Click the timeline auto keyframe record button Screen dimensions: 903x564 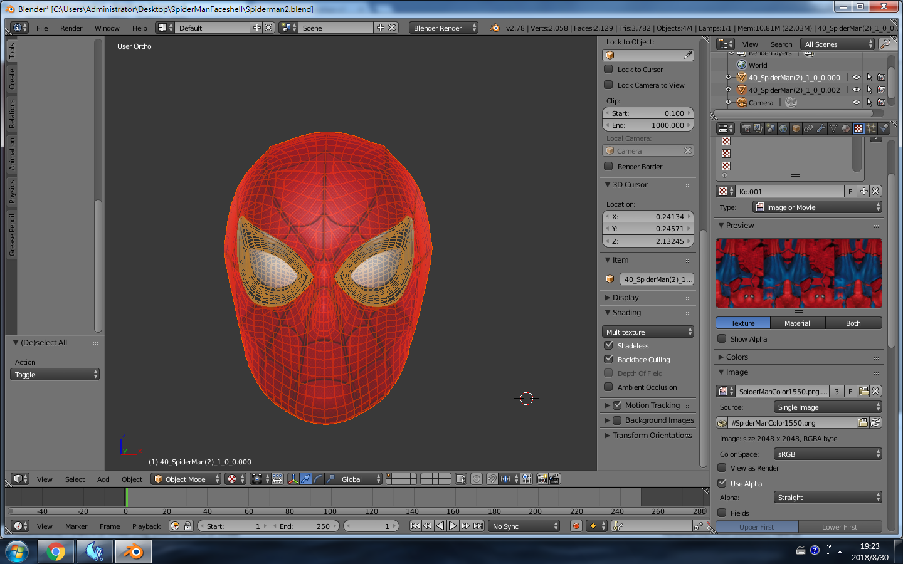coord(576,526)
